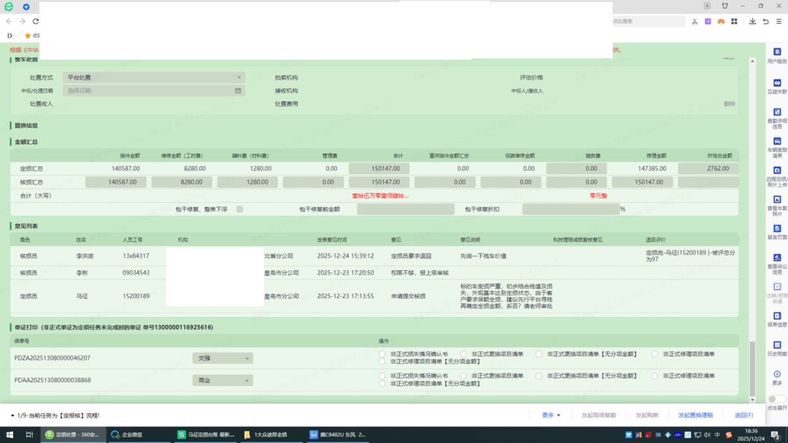Viewport: 788px width, 443px height.
Task: Click the 返回(F) button
Action: click(x=743, y=415)
